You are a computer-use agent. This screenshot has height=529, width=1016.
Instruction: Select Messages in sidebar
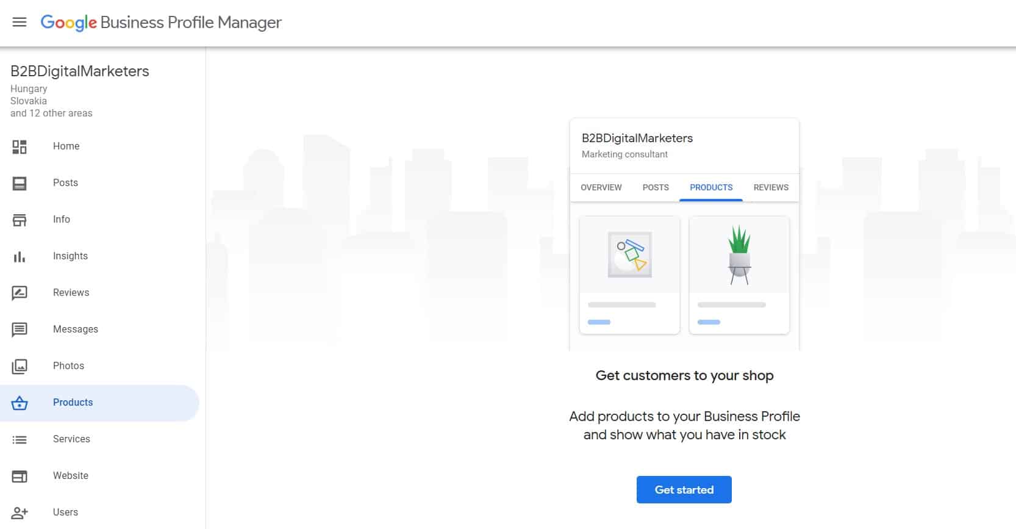(x=99, y=329)
